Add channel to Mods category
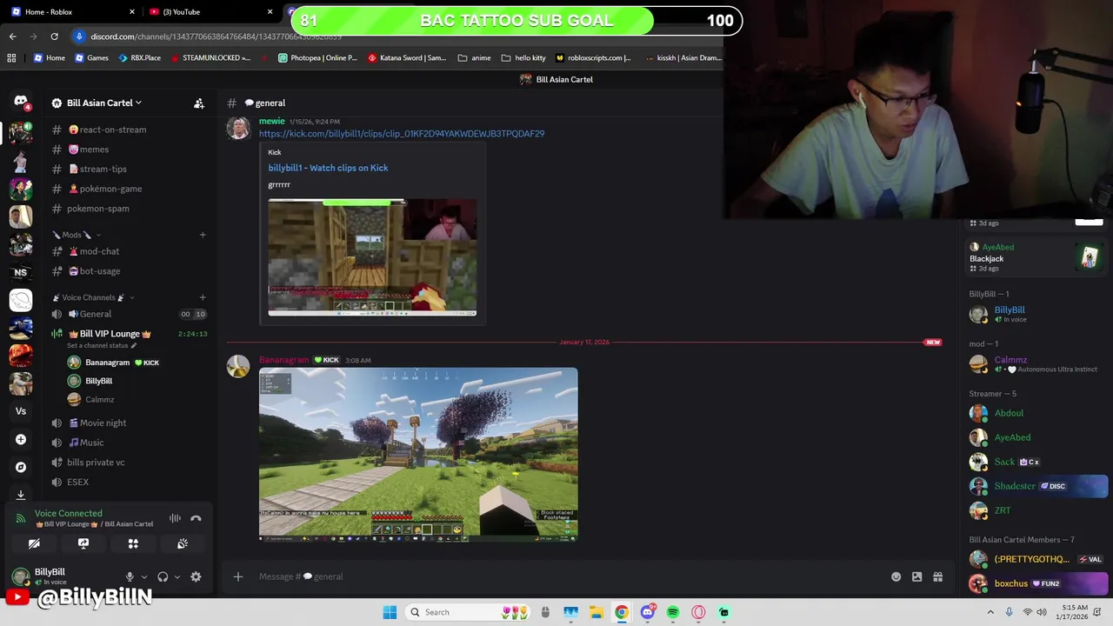Screen dimensions: 1113x626 203,235
